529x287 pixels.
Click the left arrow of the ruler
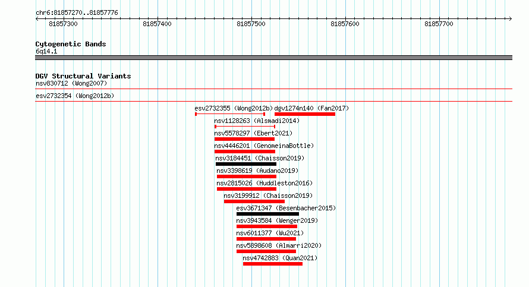pyautogui.click(x=37, y=19)
